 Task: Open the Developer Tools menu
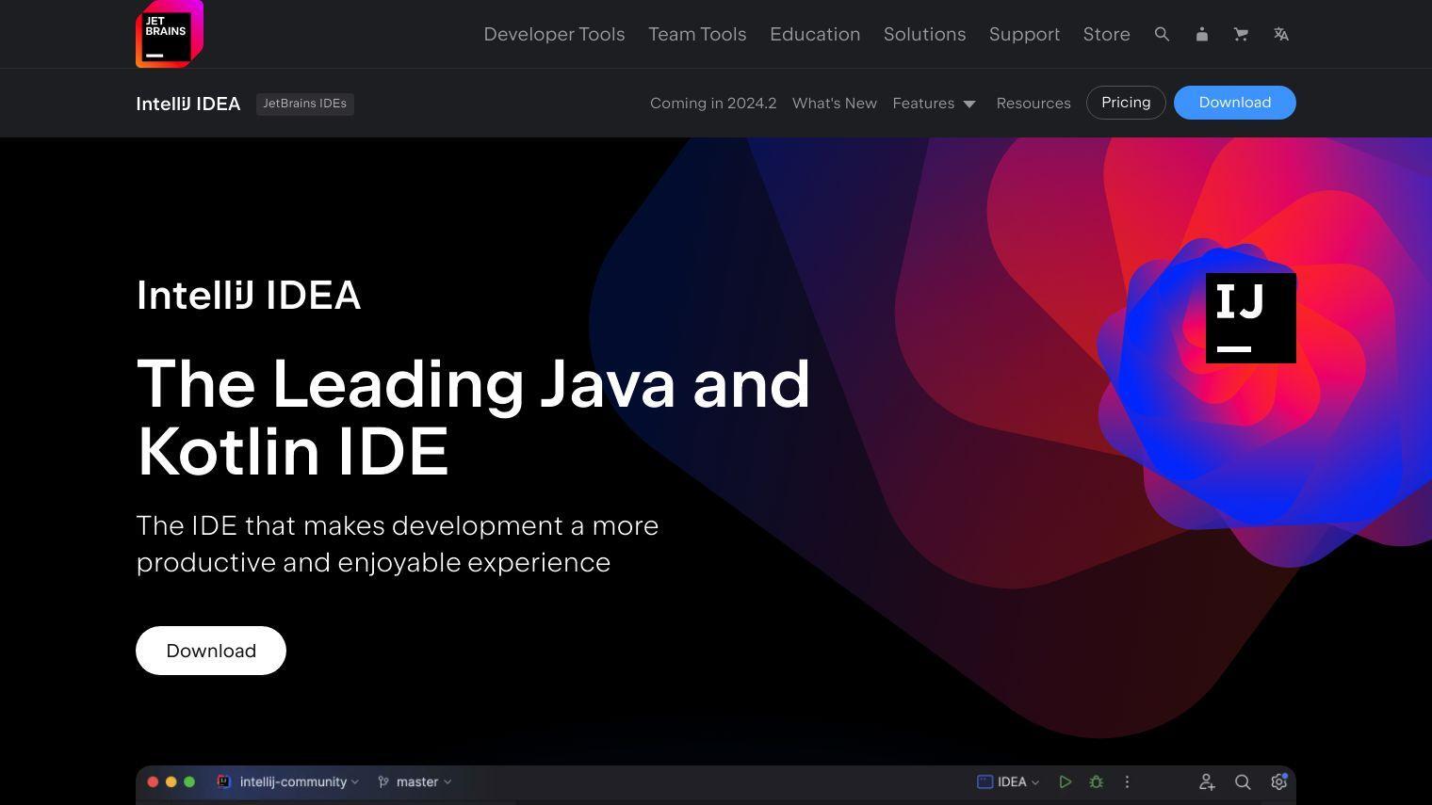tap(554, 34)
